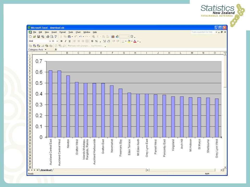Viewport: 250px width, 187px height.
Task: Select row header 10
Action: coord(30,83)
